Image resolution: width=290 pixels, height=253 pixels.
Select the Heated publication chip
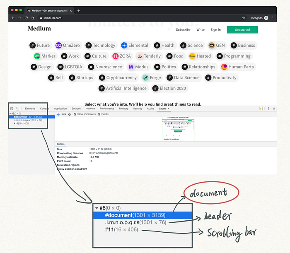click(x=200, y=56)
